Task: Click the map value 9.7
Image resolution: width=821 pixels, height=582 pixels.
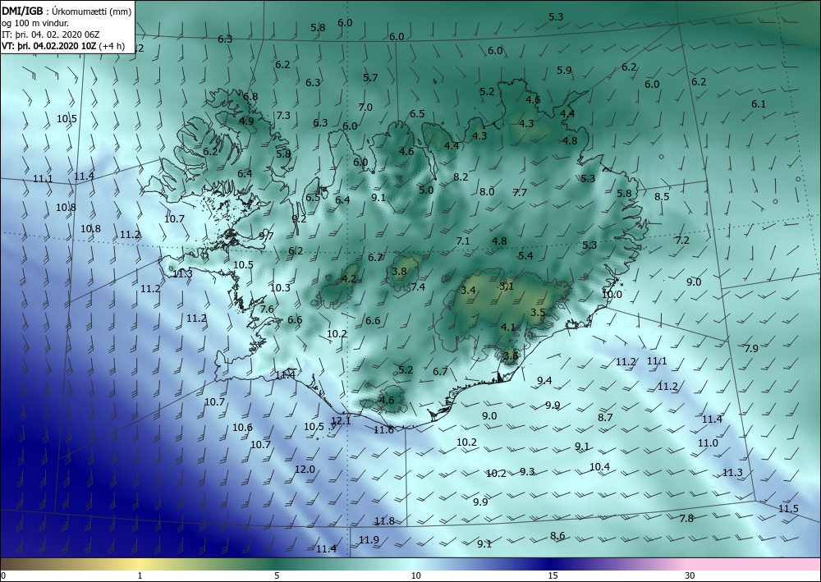Action: tap(266, 236)
